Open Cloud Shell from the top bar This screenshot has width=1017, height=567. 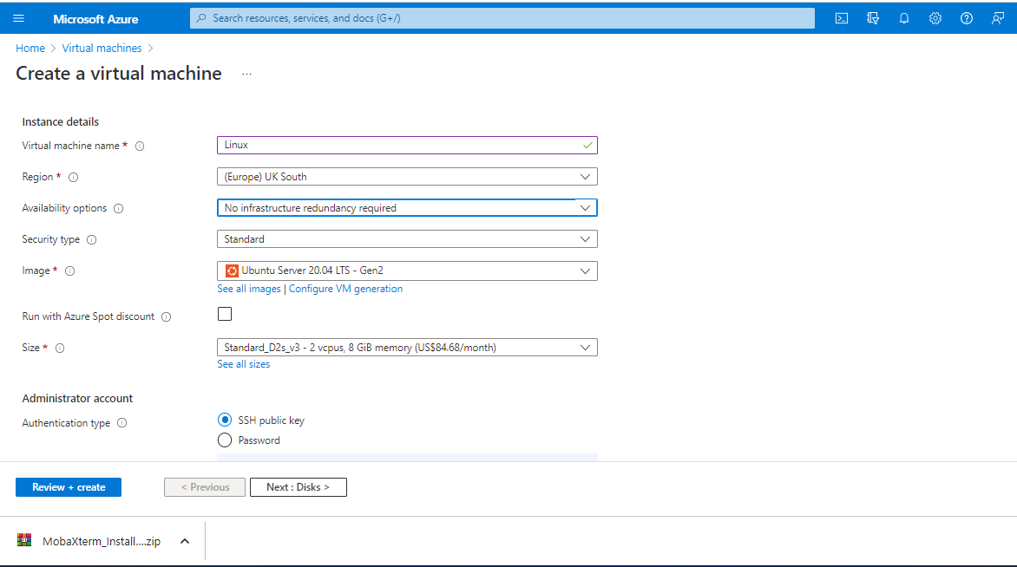point(841,18)
